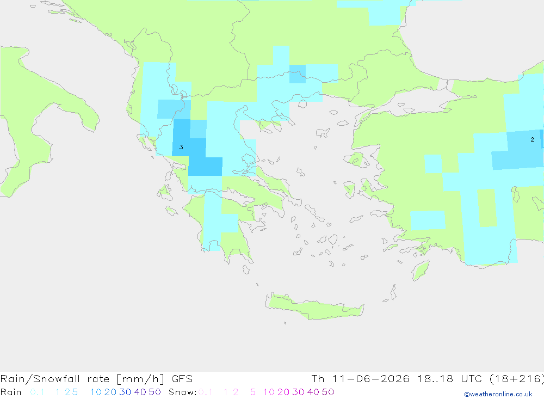This screenshot has width=544, height=399.
Task: Select rain legend value 50
Action: [x=154, y=392]
